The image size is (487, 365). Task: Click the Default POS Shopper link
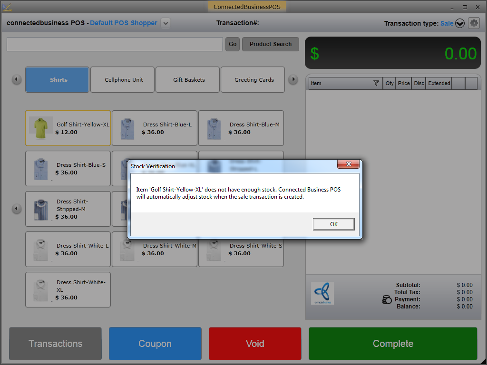124,23
